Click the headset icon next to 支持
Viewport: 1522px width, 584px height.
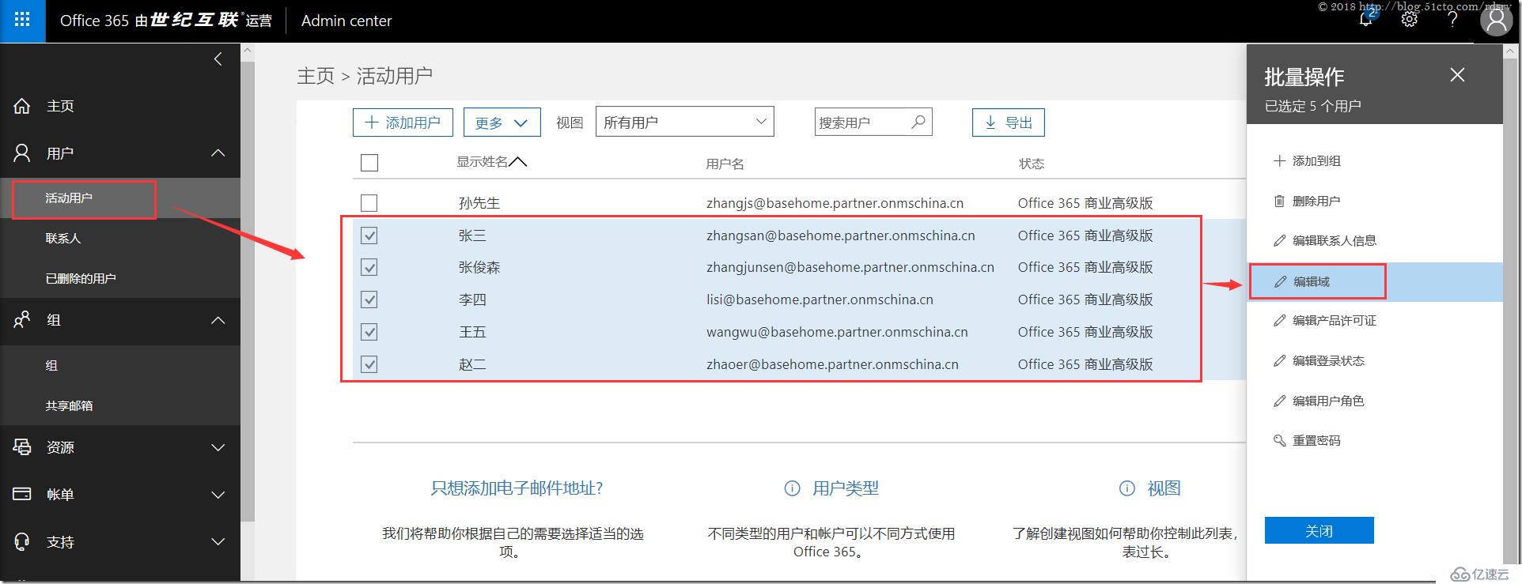pyautogui.click(x=22, y=541)
